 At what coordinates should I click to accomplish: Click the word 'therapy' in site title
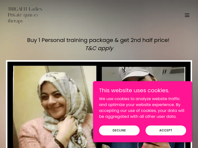(16, 21)
